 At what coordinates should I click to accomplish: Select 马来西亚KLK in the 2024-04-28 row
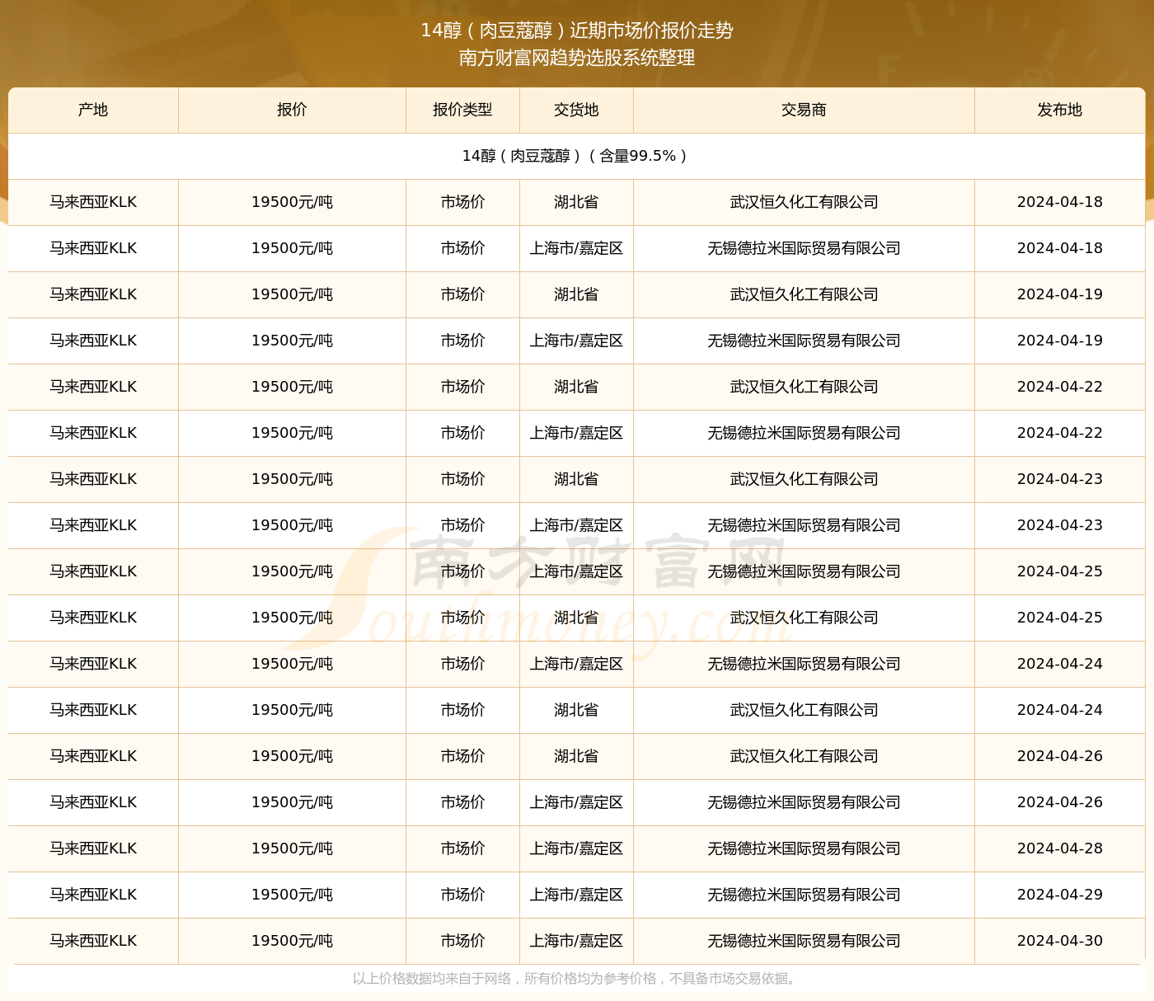(93, 848)
